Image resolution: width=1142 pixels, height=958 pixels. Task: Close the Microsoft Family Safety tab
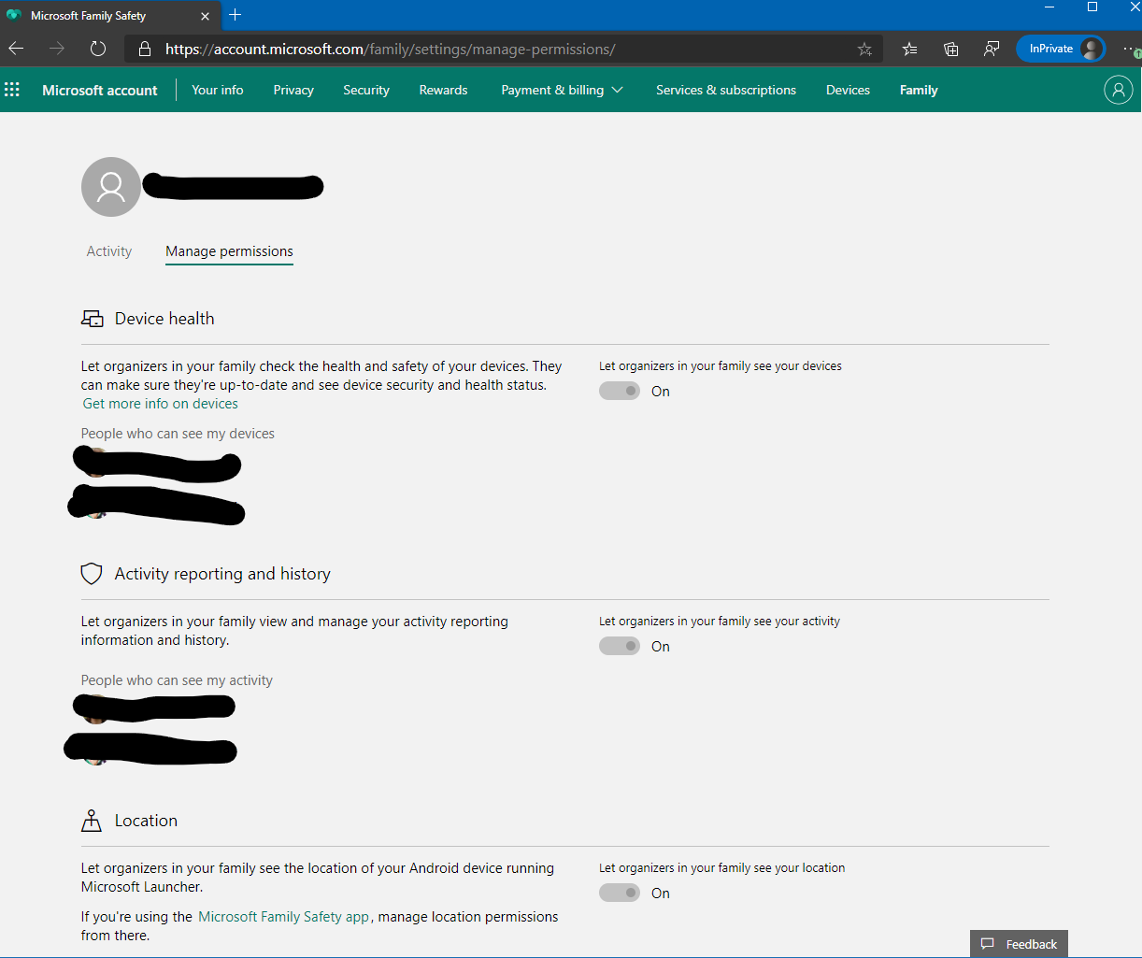[206, 16]
